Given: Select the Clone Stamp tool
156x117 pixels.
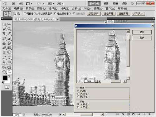Looking at the screenshot, I should [x=4, y=43].
